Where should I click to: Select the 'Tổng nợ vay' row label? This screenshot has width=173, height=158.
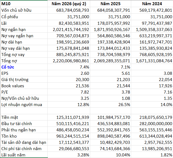coord(24,55)
